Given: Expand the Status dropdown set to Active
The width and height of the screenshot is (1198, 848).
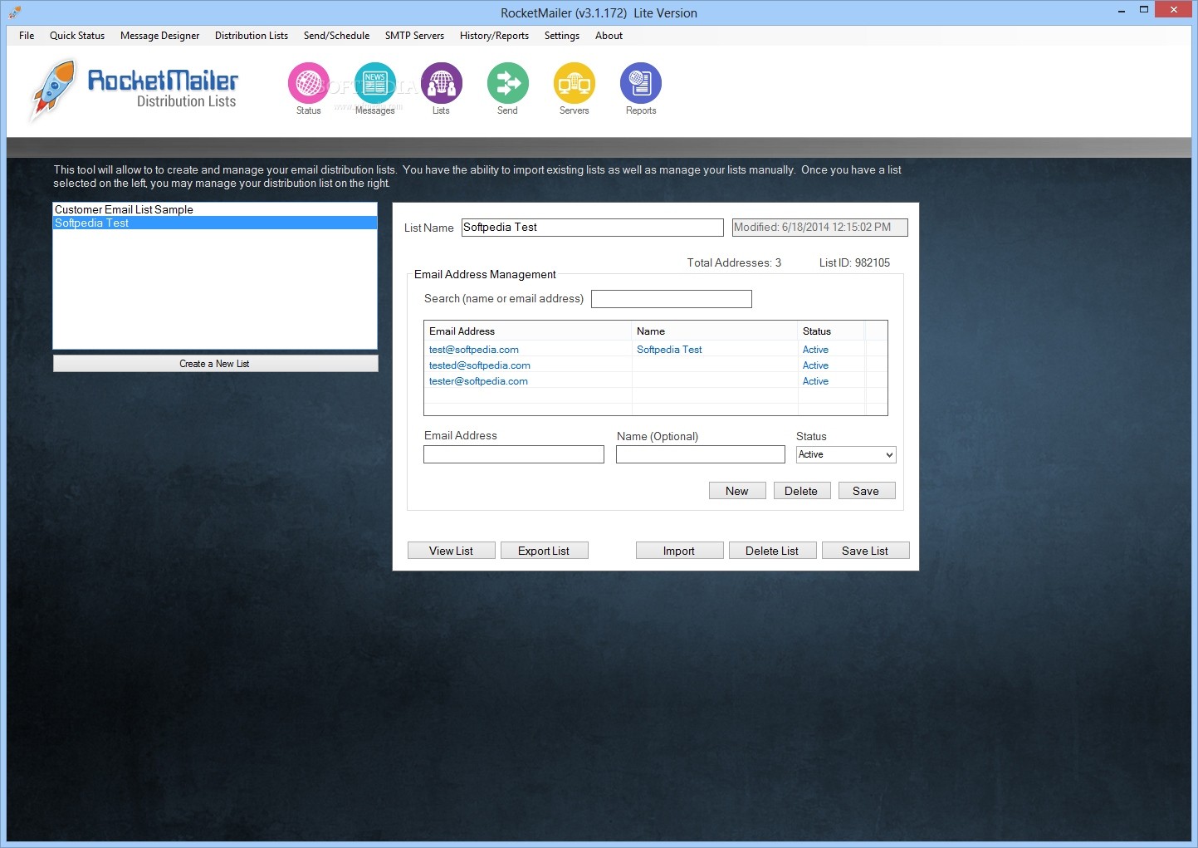Looking at the screenshot, I should (846, 454).
